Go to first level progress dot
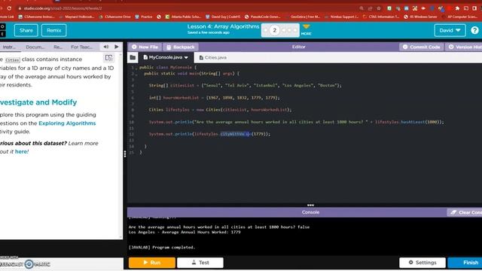 266,30
